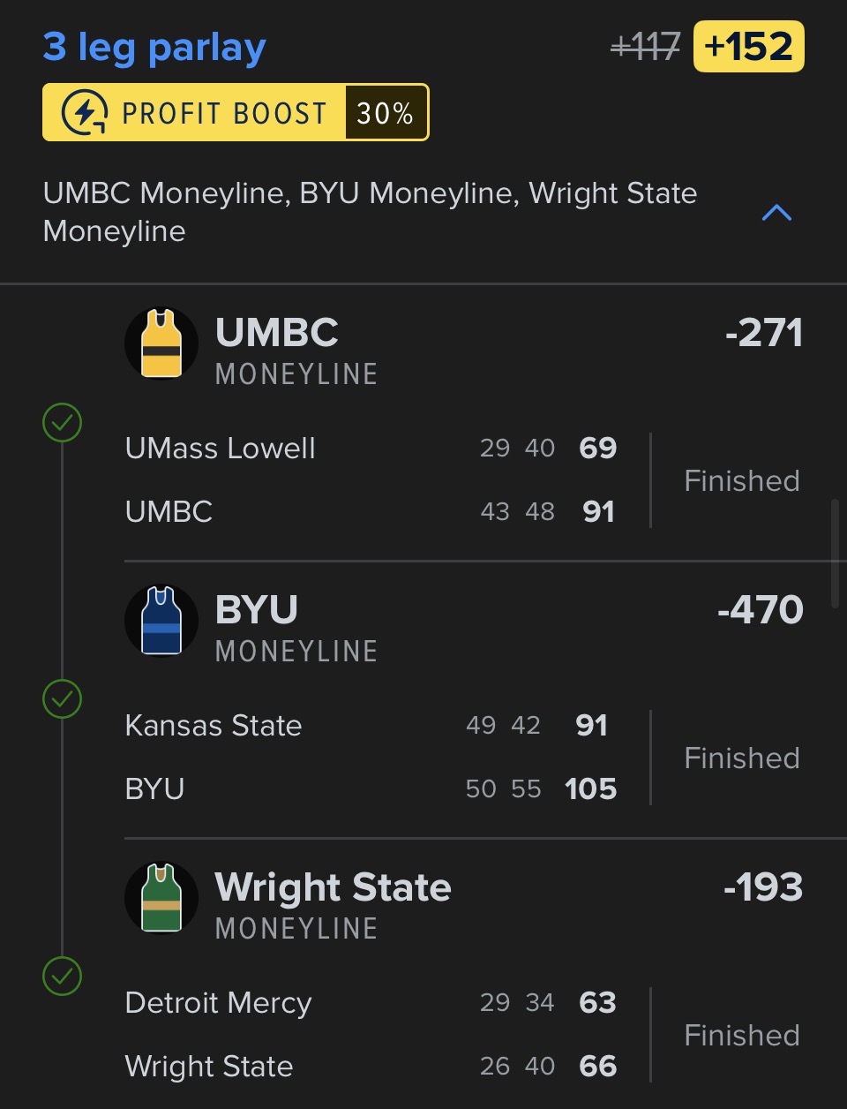Tap the BYU blue jersey icon
Image resolution: width=847 pixels, height=1109 pixels.
click(161, 621)
